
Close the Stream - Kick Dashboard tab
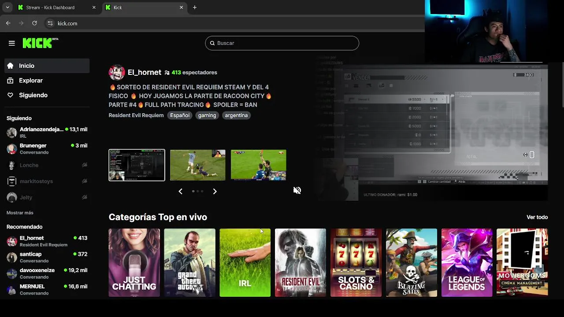[x=94, y=7]
